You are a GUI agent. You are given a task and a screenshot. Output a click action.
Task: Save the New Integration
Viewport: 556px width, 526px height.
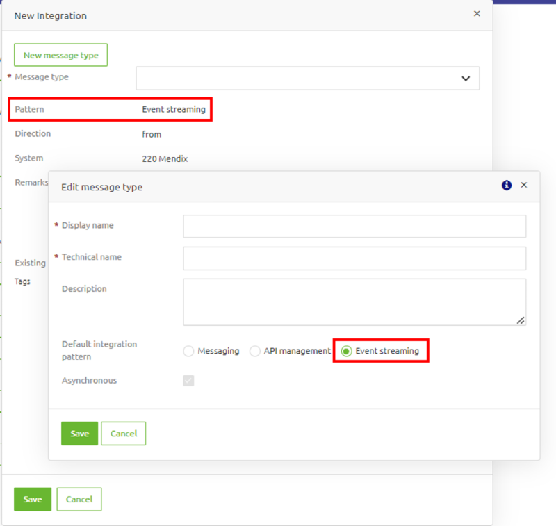(32, 499)
